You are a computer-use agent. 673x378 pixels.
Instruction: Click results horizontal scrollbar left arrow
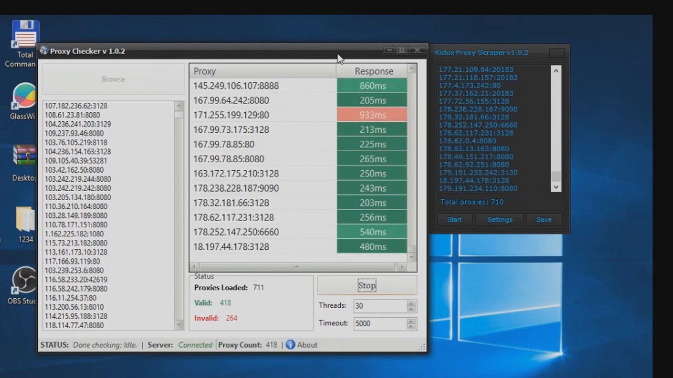(194, 267)
